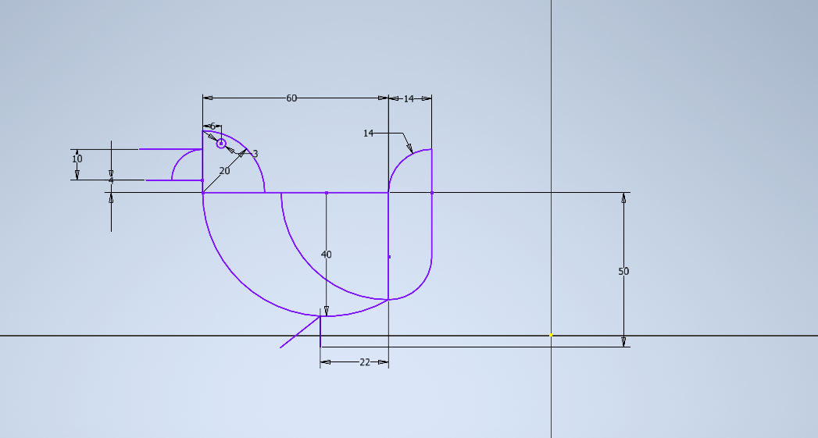This screenshot has height=438, width=818.
Task: Select the 6 horizontal dimension value
Action: (212, 126)
